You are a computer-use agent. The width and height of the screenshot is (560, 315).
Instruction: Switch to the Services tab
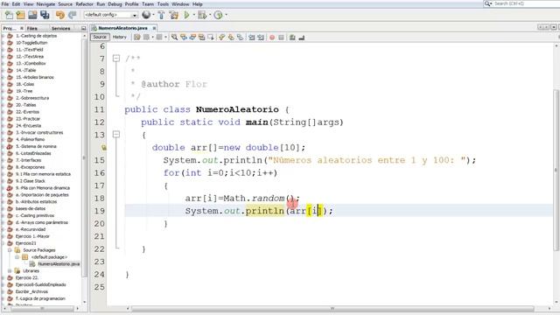(x=60, y=28)
